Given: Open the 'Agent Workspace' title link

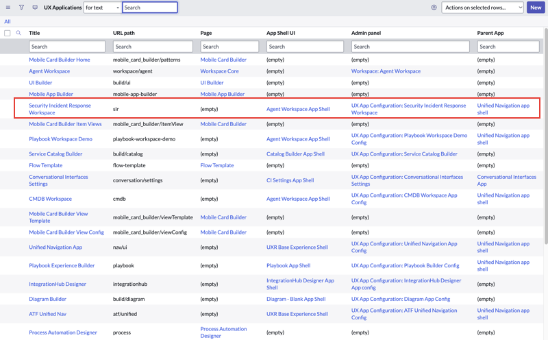Looking at the screenshot, I should point(49,71).
